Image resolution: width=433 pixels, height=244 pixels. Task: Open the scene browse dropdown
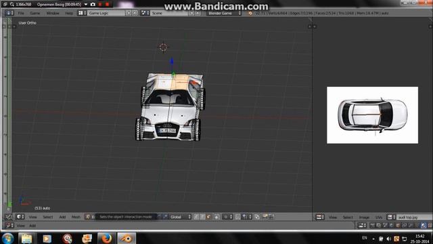pyautogui.click(x=145, y=13)
